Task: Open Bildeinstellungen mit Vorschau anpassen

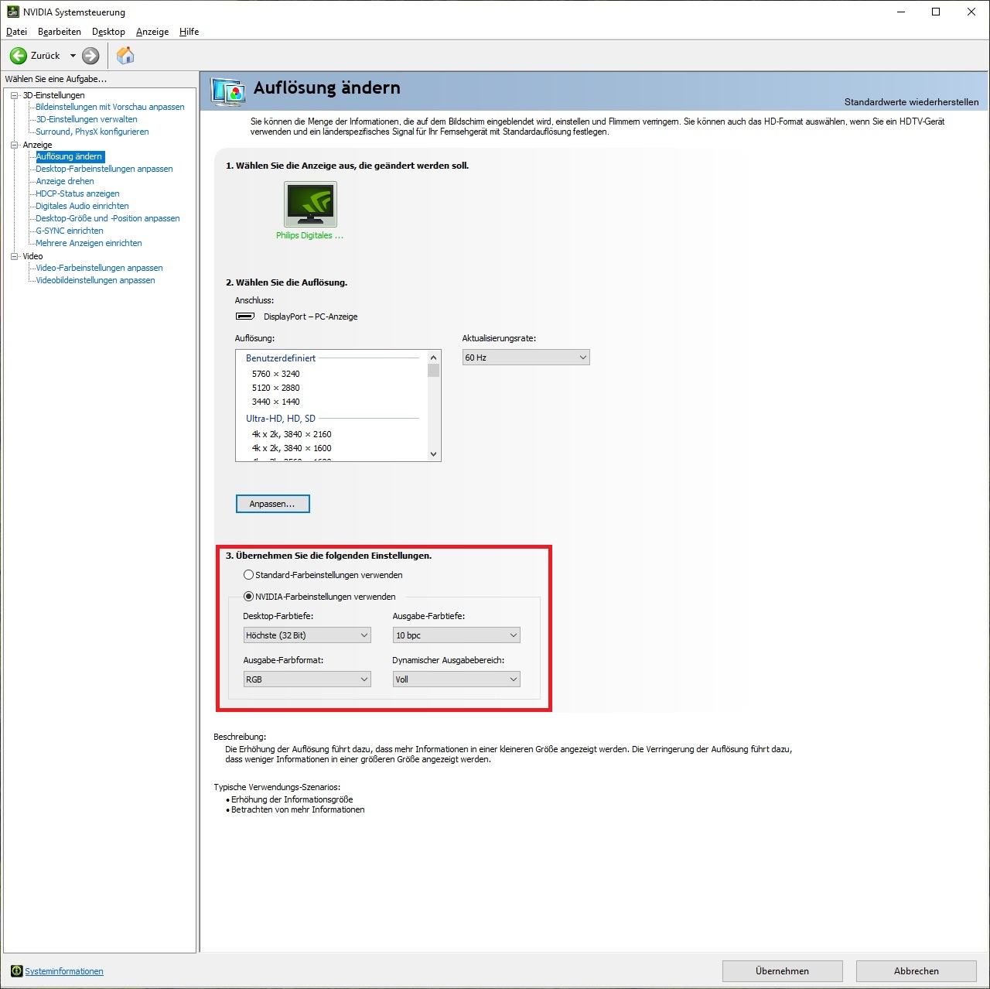Action: (x=110, y=107)
